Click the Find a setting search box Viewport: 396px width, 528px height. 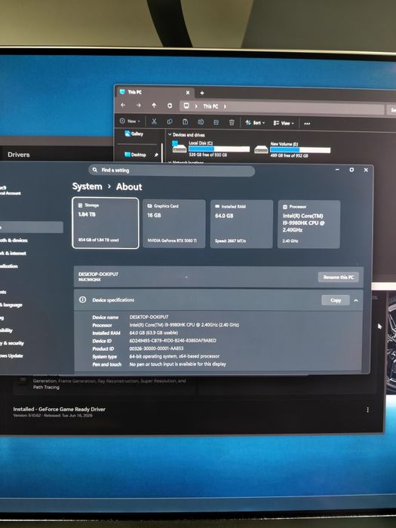pyautogui.click(x=172, y=170)
